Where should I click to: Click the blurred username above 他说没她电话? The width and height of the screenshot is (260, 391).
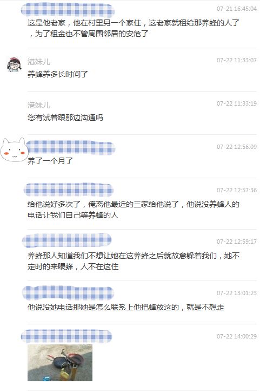coord(68,292)
